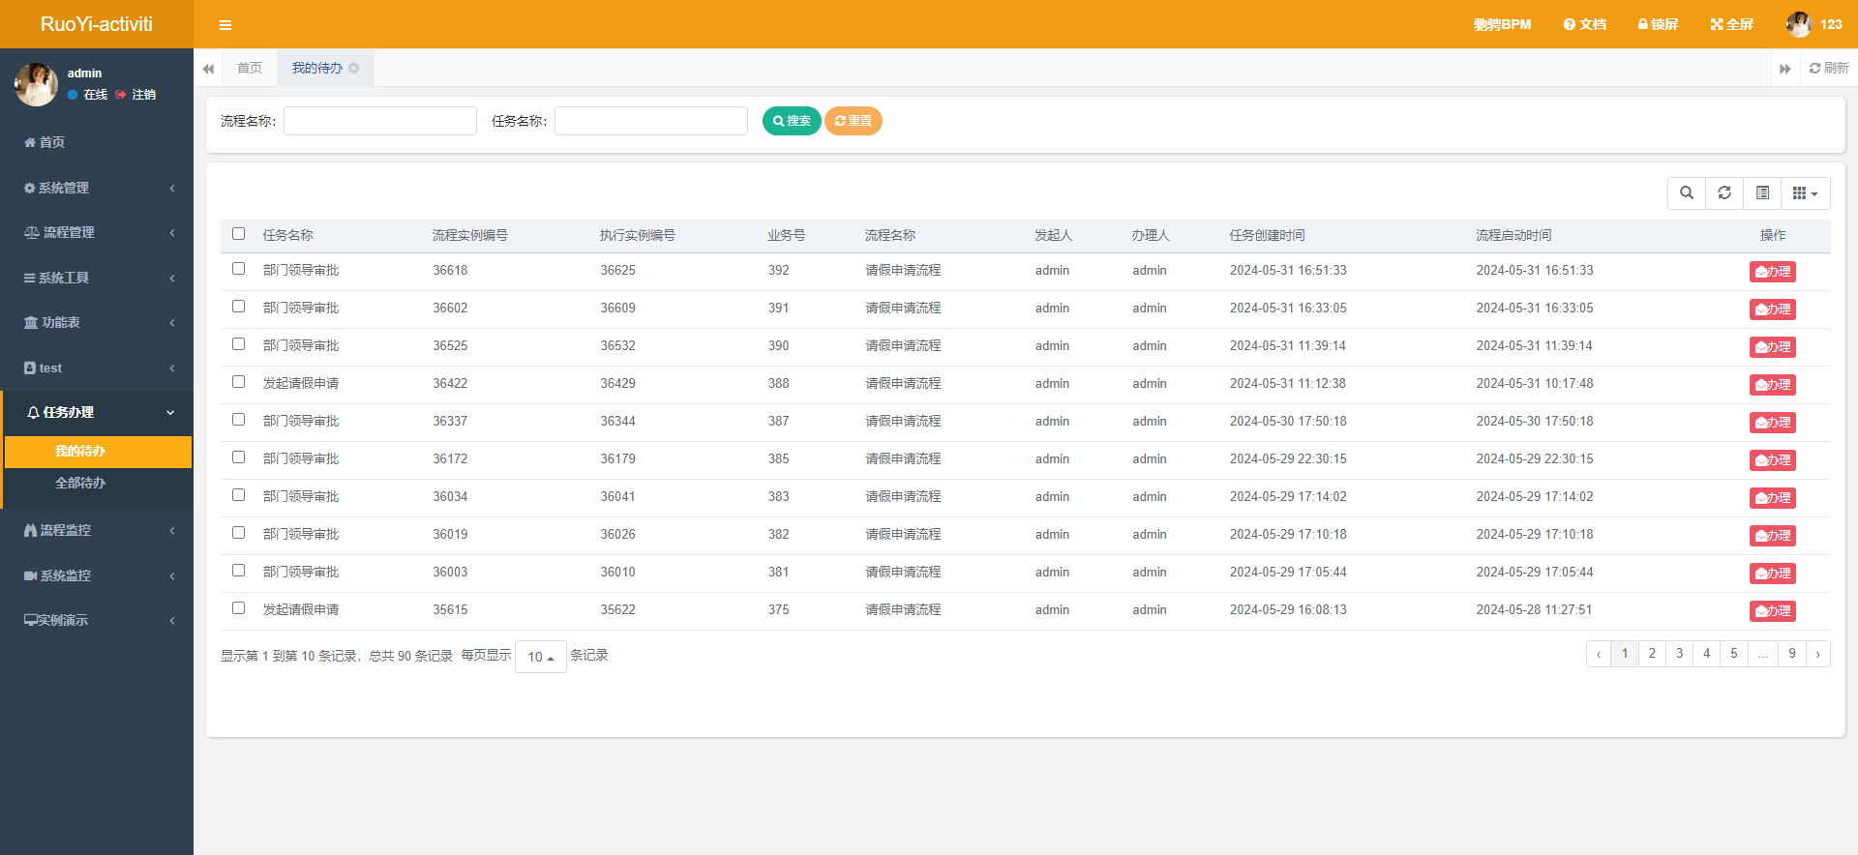Switch to the 首页 tab

(x=250, y=68)
